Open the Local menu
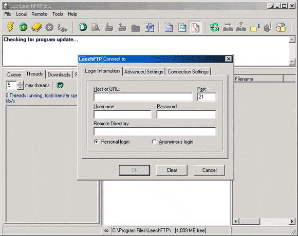 click(21, 14)
